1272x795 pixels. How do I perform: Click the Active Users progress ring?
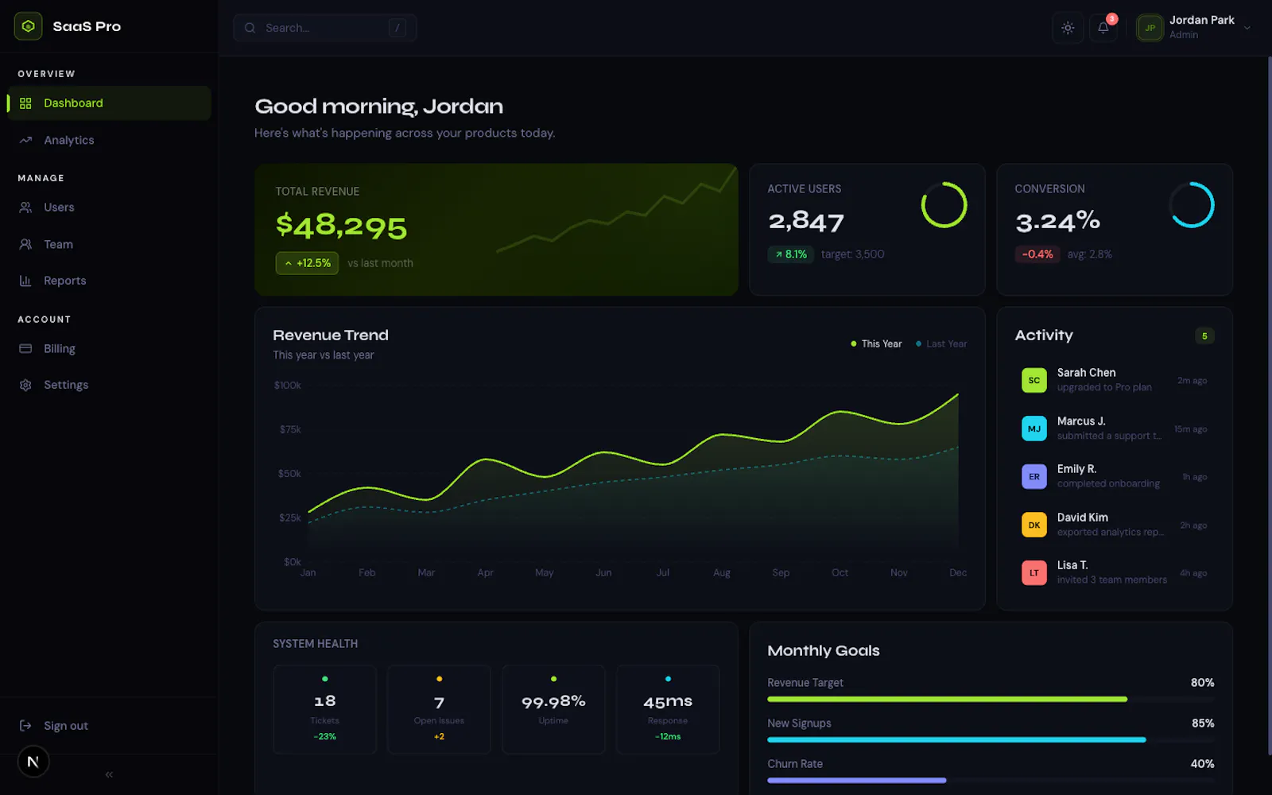(944, 205)
